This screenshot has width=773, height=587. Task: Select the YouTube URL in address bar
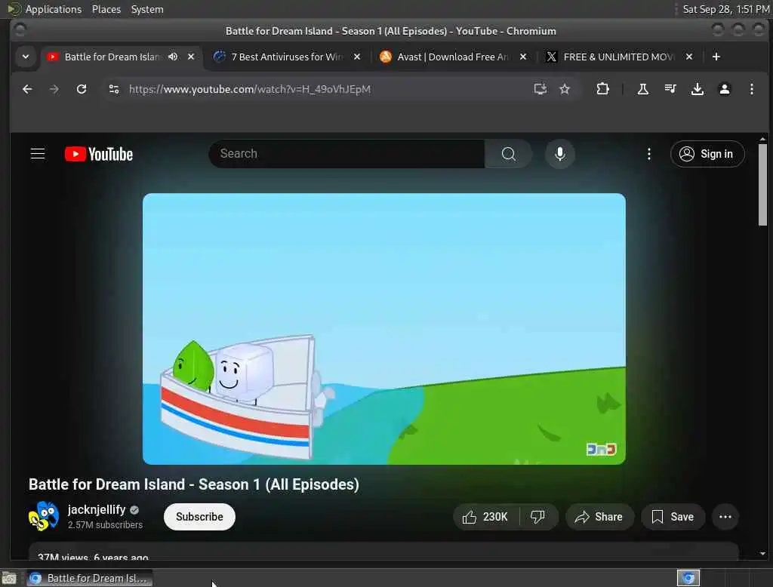249,89
